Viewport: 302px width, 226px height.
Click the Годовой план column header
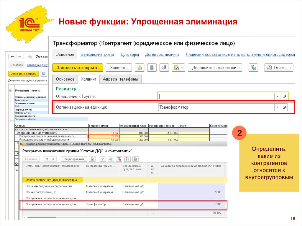coord(104,126)
